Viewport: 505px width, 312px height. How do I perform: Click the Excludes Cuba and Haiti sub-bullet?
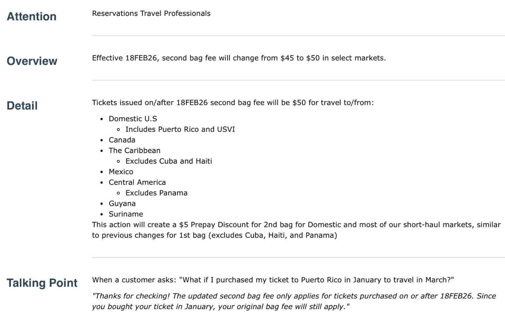[x=169, y=161]
